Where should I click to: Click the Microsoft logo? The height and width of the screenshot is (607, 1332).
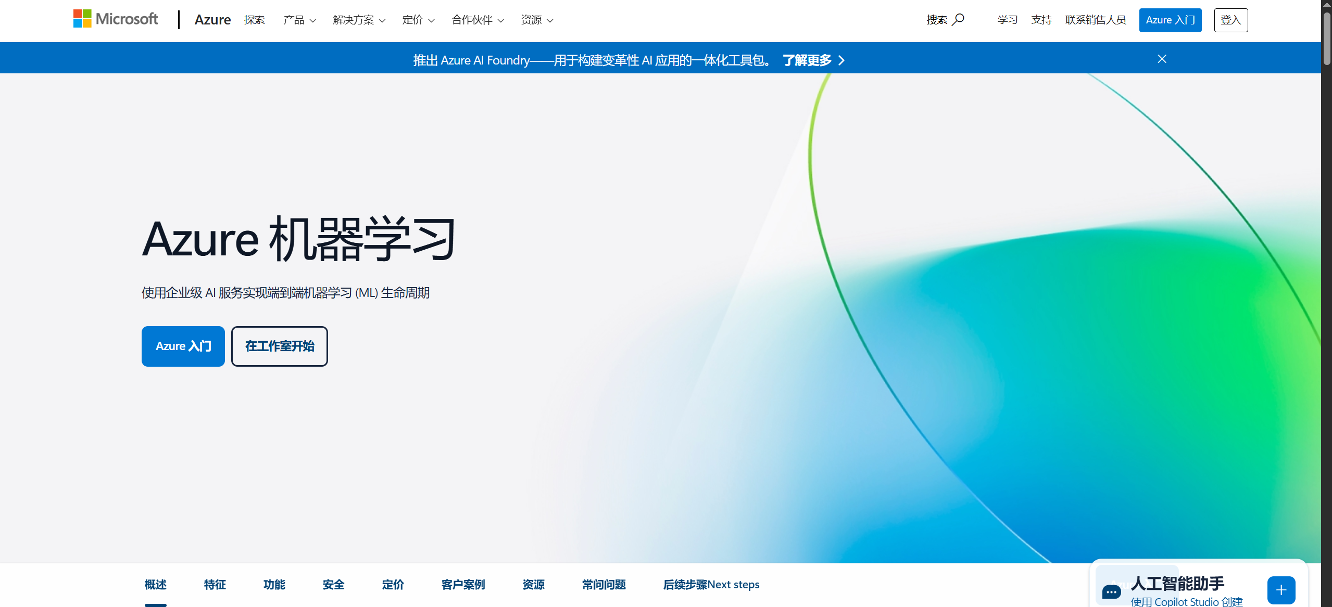tap(116, 19)
